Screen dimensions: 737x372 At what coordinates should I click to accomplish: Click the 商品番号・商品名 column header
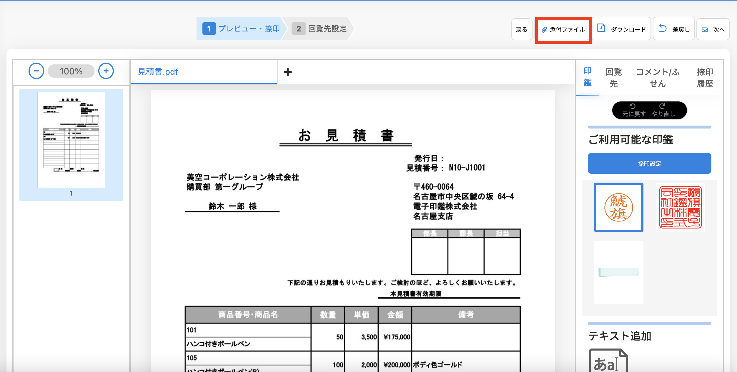(x=248, y=315)
